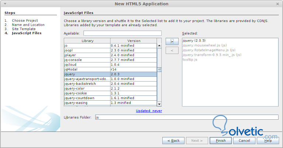Open version cell 2.0.3 for jquery
The image size is (283, 148).
pyautogui.click(x=134, y=74)
